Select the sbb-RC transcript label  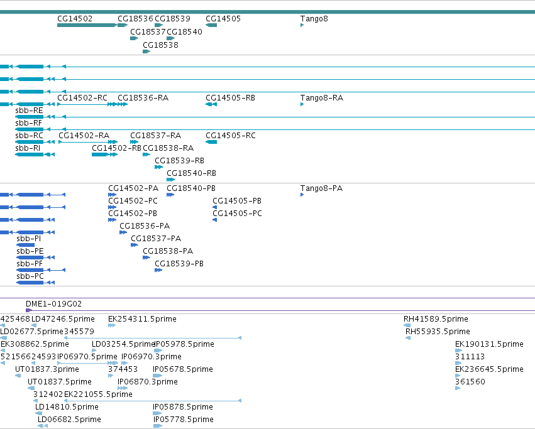pyautogui.click(x=30, y=136)
